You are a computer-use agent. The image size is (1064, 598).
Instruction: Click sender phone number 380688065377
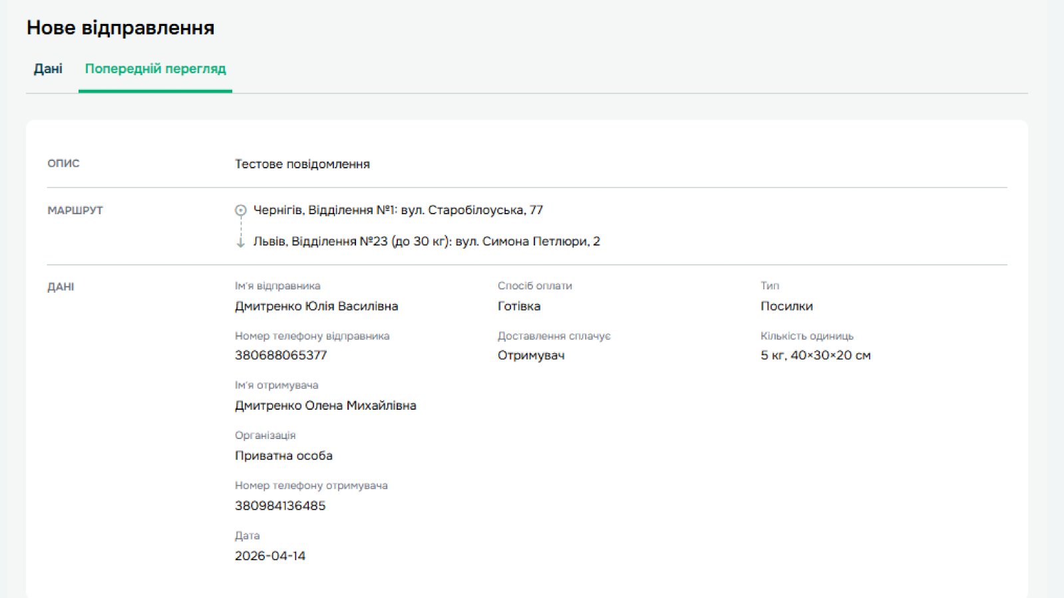[281, 355]
